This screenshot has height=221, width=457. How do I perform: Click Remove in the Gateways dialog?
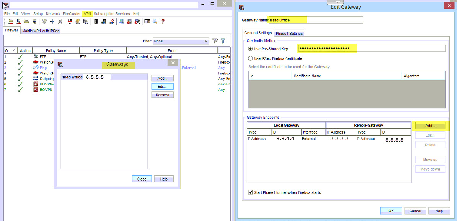pos(162,95)
